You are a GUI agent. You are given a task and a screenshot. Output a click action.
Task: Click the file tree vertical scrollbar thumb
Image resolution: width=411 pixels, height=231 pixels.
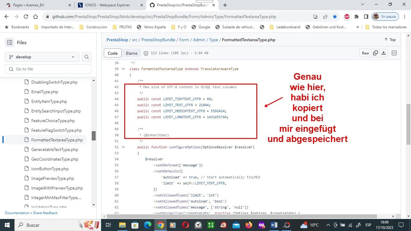click(94, 136)
